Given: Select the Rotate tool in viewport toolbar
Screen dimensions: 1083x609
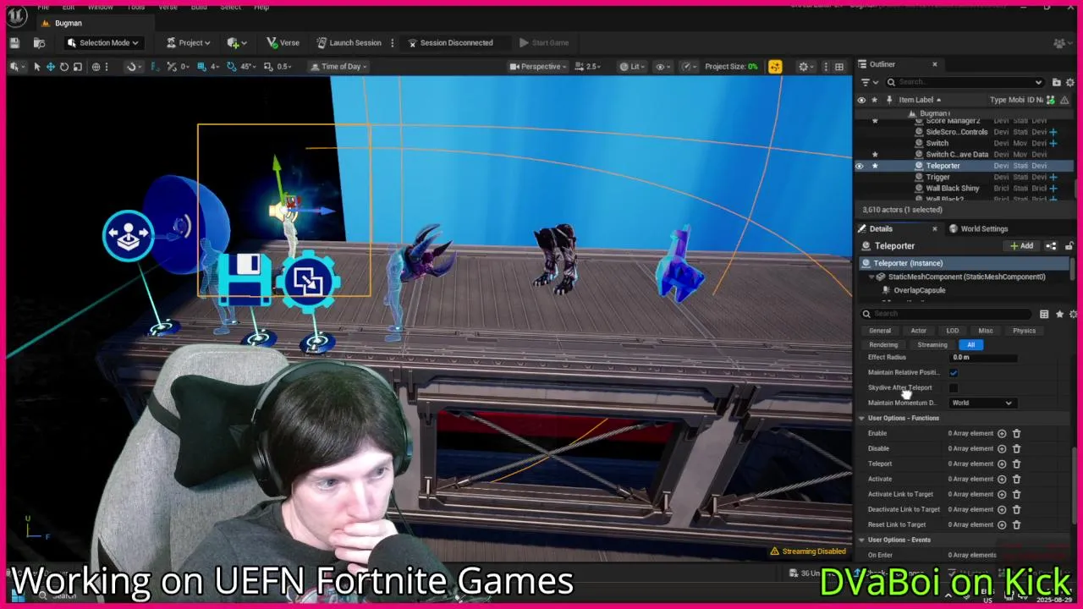Looking at the screenshot, I should coord(63,66).
